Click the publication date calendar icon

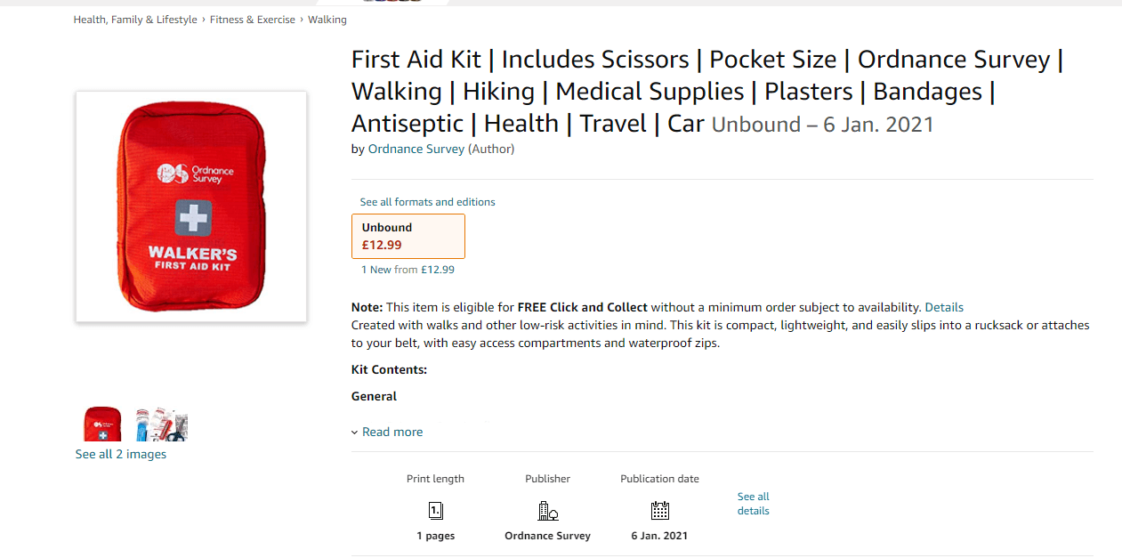pos(659,510)
